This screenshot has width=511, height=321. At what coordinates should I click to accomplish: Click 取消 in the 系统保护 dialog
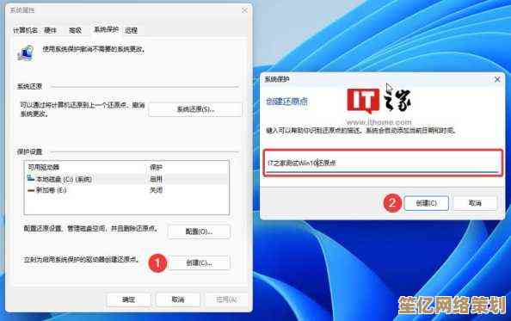point(475,203)
